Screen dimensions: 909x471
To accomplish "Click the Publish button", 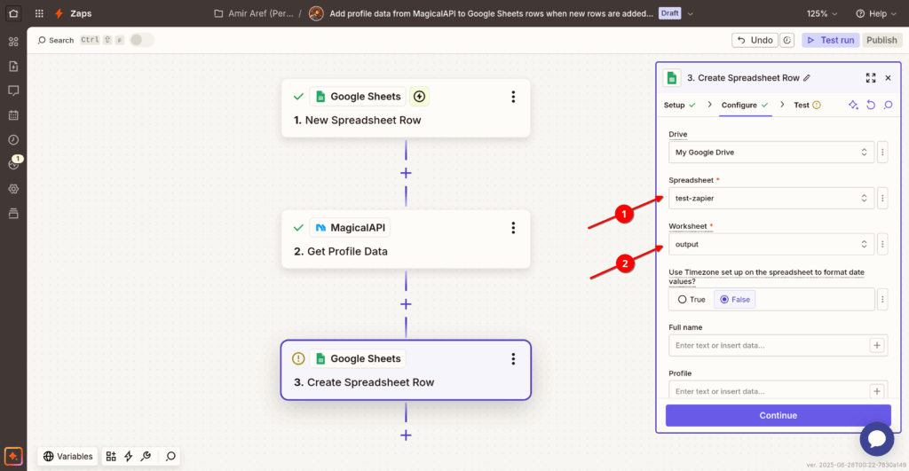I will pos(881,40).
